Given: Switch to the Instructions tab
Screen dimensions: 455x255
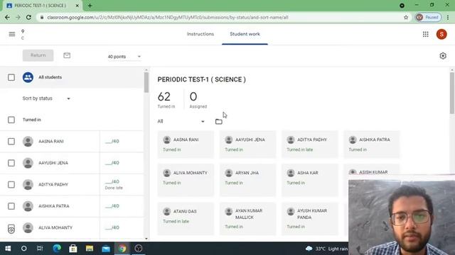Looking at the screenshot, I should 200,34.
